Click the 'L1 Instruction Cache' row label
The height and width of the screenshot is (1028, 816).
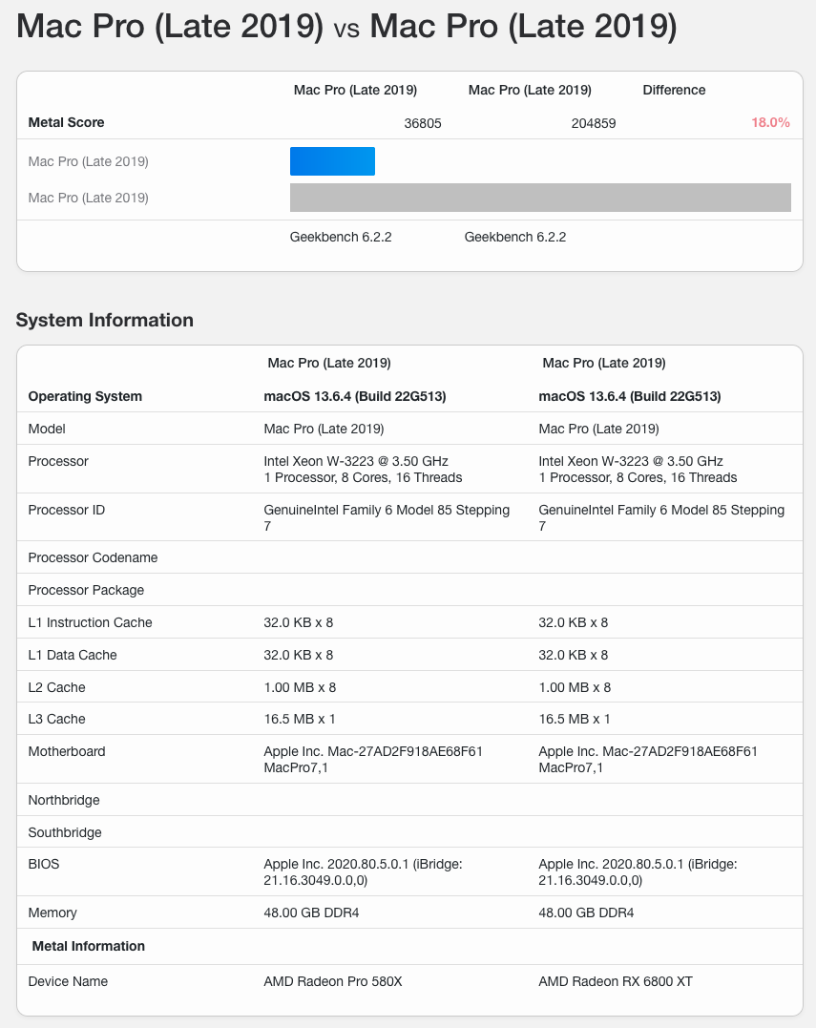(90, 622)
